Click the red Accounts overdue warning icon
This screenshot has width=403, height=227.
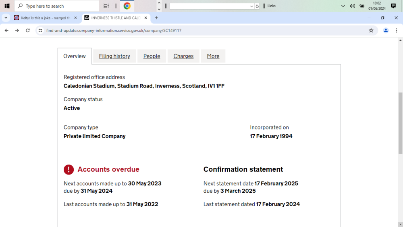(x=69, y=169)
